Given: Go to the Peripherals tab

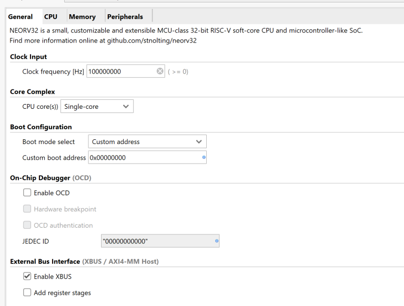Looking at the screenshot, I should (125, 17).
